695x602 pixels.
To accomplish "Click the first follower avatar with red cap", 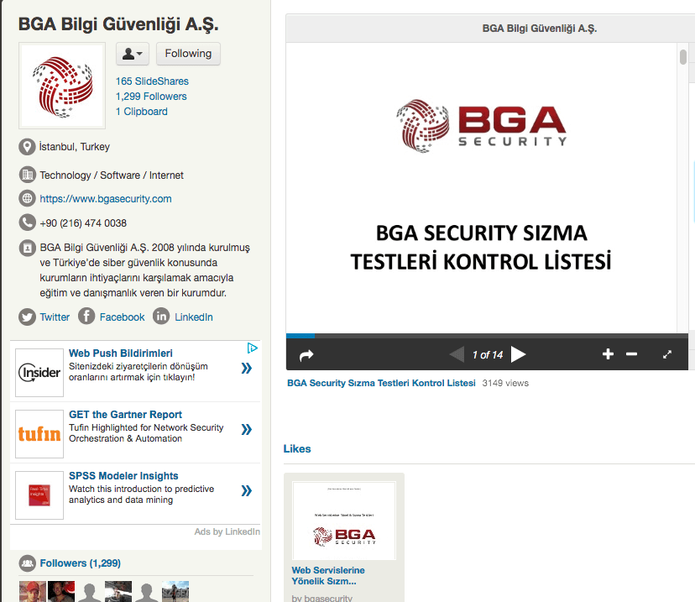I will 33,591.
